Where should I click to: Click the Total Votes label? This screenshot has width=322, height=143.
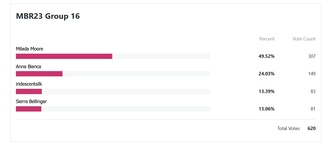(288, 128)
